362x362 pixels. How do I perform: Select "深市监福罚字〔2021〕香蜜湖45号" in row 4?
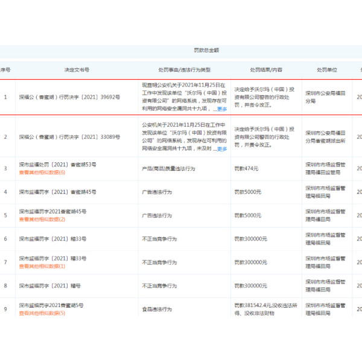pyautogui.click(x=58, y=192)
